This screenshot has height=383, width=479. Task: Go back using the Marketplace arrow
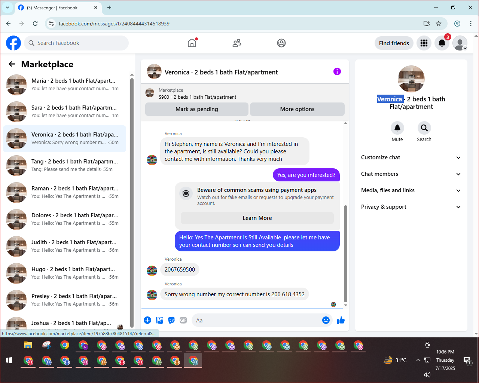12,64
